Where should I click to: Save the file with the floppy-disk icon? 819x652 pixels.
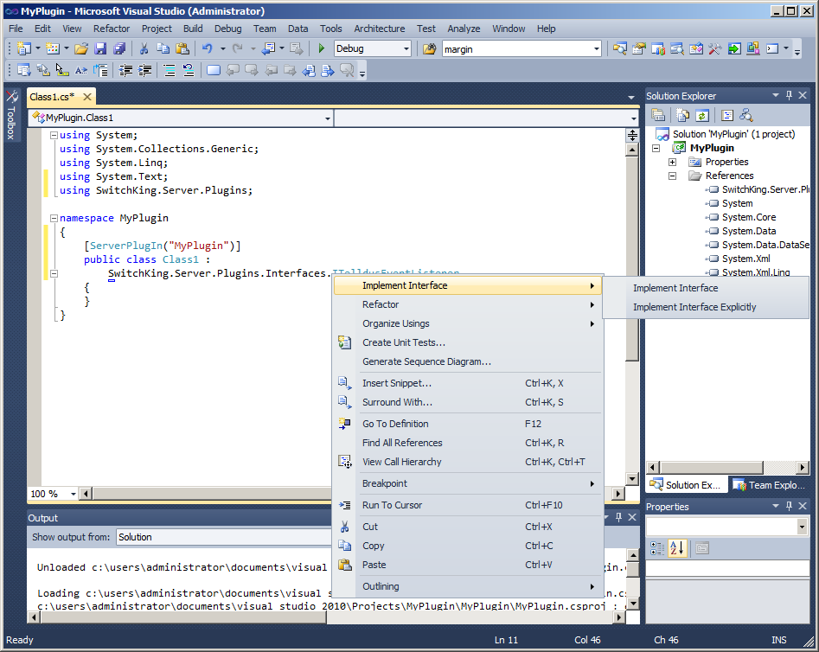pos(100,48)
